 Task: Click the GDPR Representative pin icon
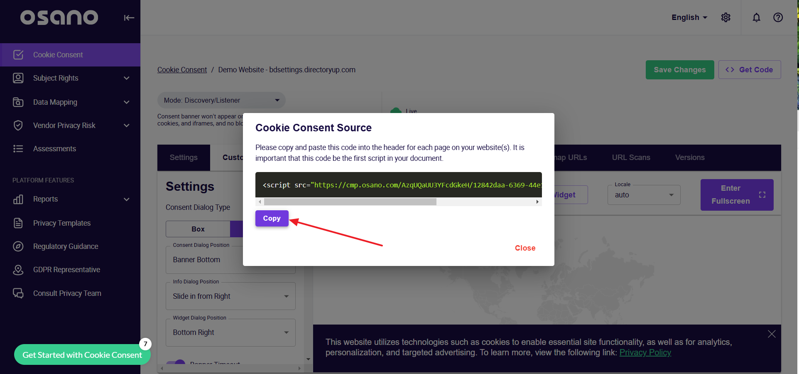pos(18,270)
